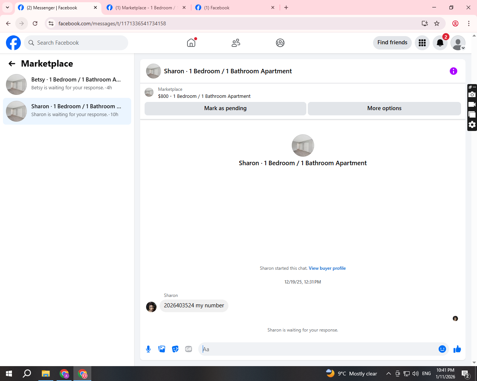This screenshot has width=477, height=381.
Task: Navigate back in the browser
Action: 8,23
